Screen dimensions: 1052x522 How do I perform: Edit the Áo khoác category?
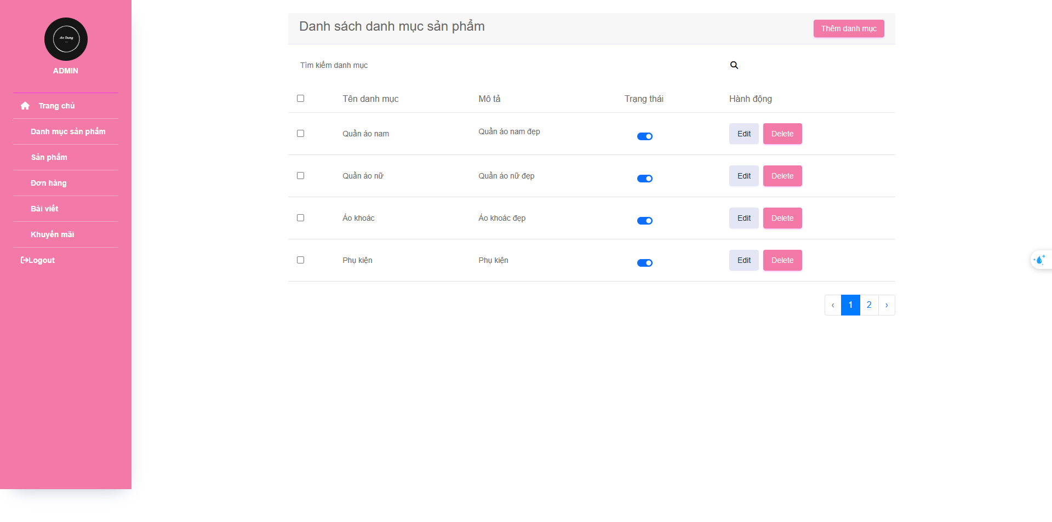click(744, 218)
